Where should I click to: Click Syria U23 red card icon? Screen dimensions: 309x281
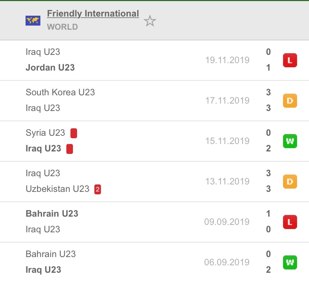(x=74, y=133)
